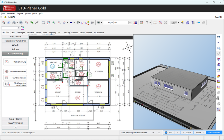The height and width of the screenshot is (140, 224).
Task: Expand the Wände section
Action: pyautogui.click(x=15, y=45)
